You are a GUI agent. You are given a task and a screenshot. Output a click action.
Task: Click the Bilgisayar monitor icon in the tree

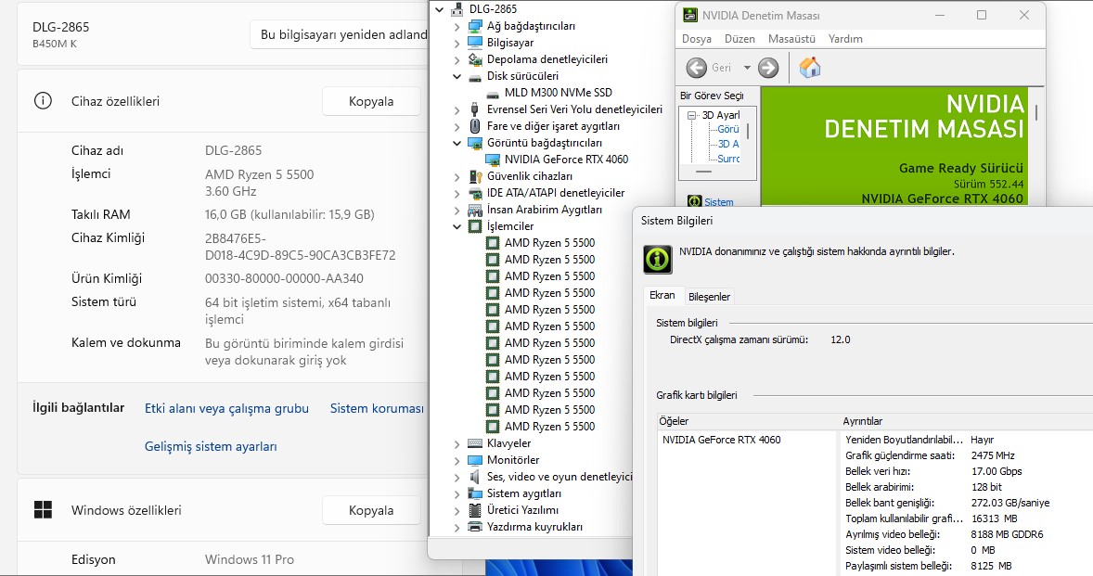[475, 43]
